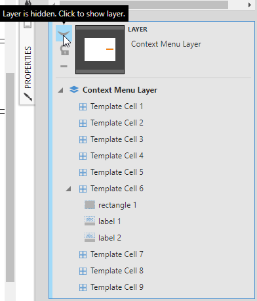Click the Context Menu Layer stack icon
This screenshot has width=257, height=301.
tap(74, 89)
